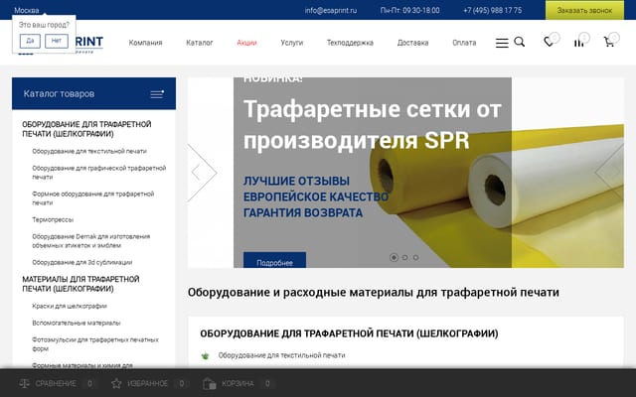Open Оборудование для графической трафаретной печати
This screenshot has height=397, width=636.
click(x=99, y=173)
